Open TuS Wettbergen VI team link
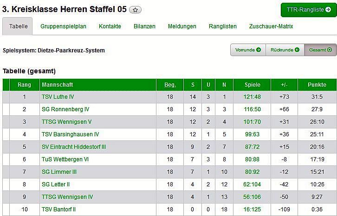 [65, 159]
